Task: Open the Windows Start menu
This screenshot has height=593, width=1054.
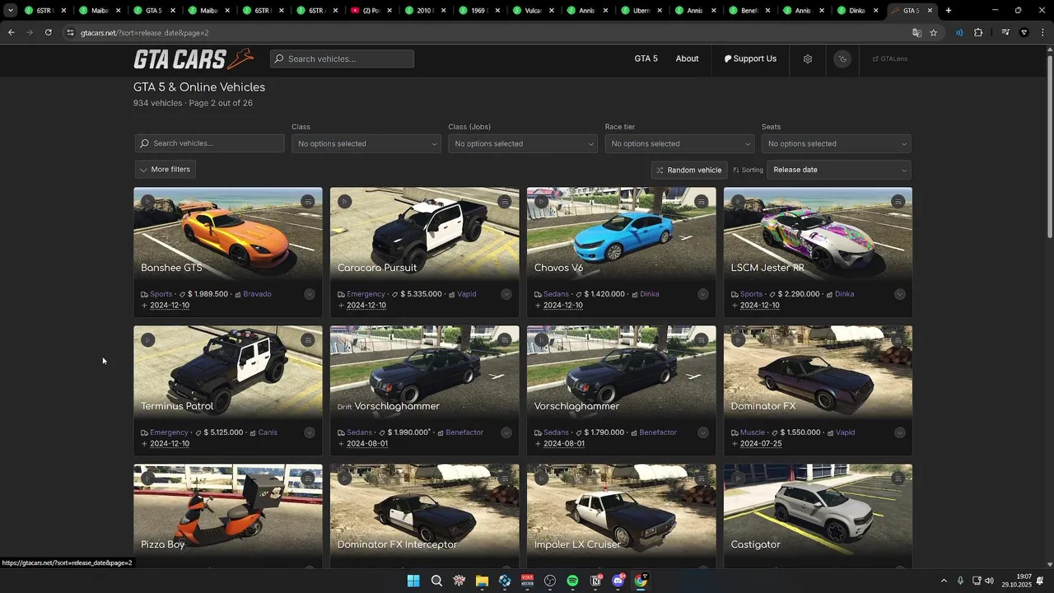Action: [413, 581]
